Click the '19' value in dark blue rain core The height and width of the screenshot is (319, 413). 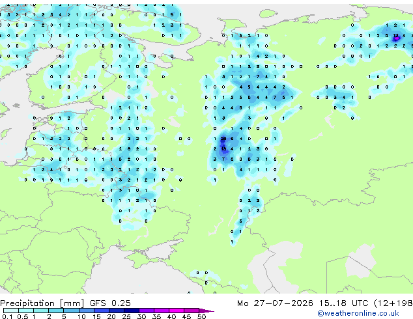click(x=223, y=149)
